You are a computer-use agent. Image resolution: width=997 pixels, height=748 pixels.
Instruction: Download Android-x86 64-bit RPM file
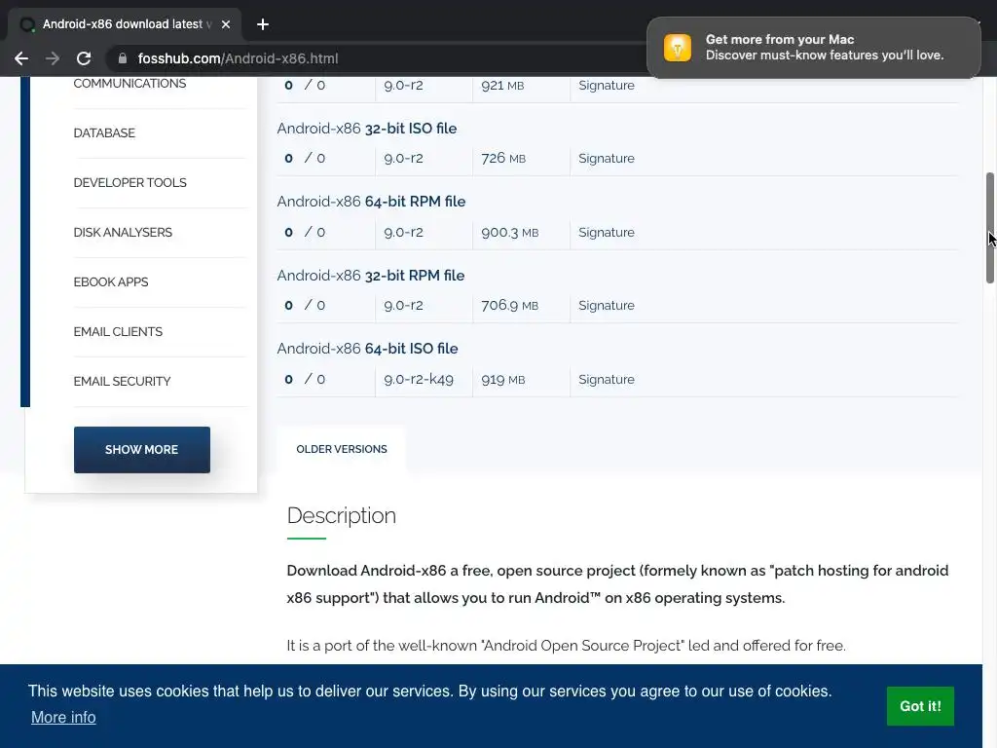(371, 202)
